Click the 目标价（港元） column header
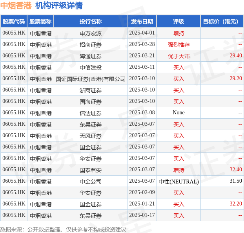This screenshot has width=244, height=233. [x=222, y=21]
